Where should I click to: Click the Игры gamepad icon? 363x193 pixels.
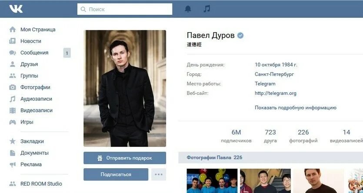(13, 122)
